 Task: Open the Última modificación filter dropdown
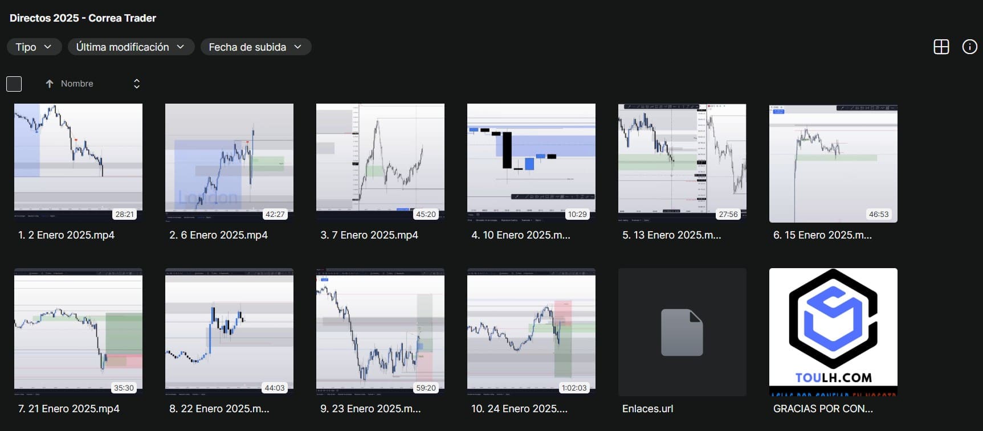coord(130,47)
